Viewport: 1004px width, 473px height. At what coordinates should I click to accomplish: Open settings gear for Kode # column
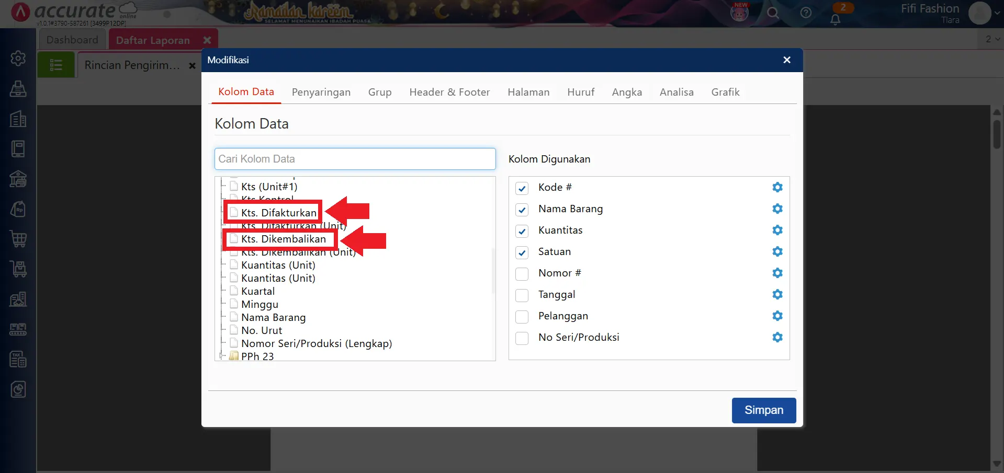[777, 187]
